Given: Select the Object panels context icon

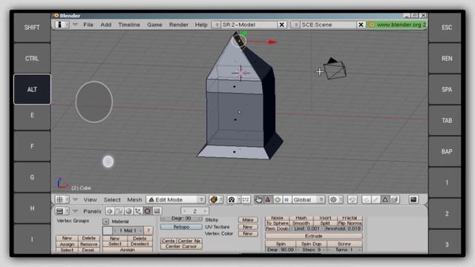Looking at the screenshot, I should click(138, 211).
